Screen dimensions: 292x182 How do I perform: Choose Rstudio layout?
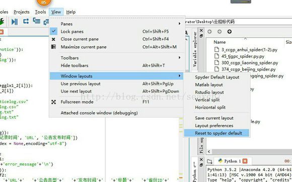(217, 92)
